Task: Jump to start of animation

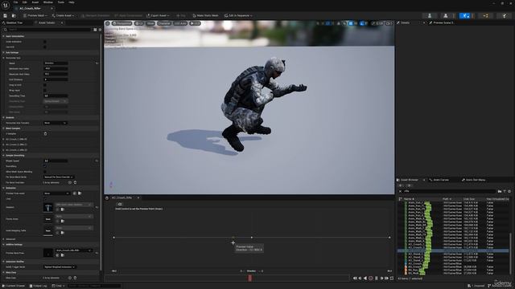Action: tap(355, 279)
